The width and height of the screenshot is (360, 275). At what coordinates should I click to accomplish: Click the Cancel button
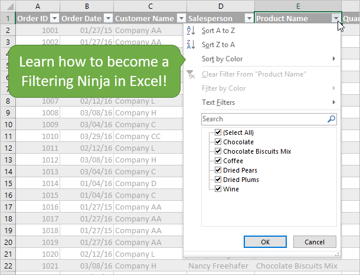pyautogui.click(x=314, y=242)
